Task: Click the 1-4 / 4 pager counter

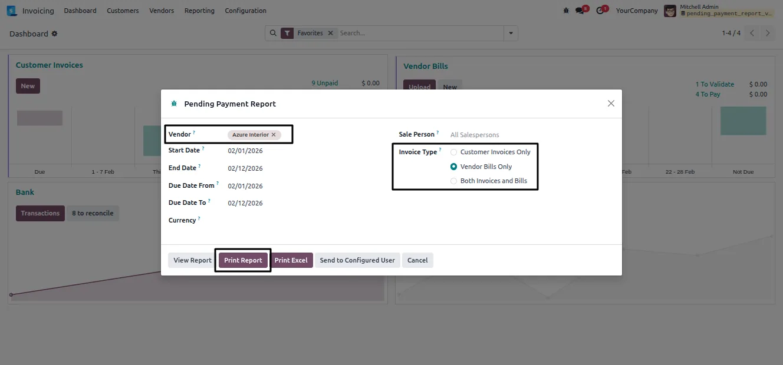Action: pos(731,34)
